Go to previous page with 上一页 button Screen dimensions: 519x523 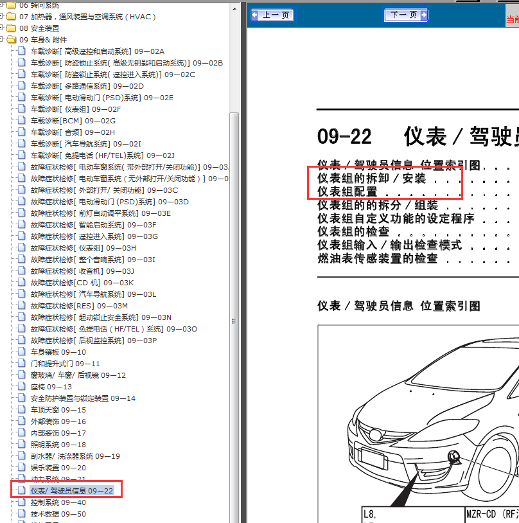click(272, 15)
